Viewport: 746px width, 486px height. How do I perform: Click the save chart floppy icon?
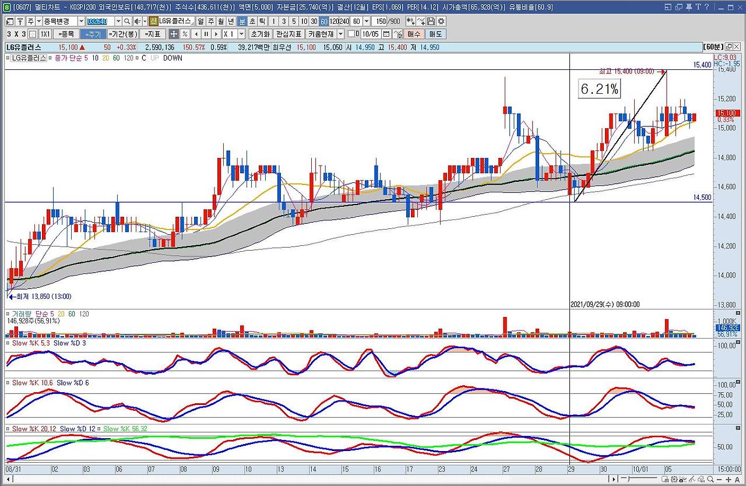click(x=430, y=21)
